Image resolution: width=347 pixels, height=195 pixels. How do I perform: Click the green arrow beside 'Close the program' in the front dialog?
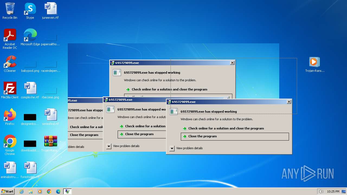tap(185, 136)
